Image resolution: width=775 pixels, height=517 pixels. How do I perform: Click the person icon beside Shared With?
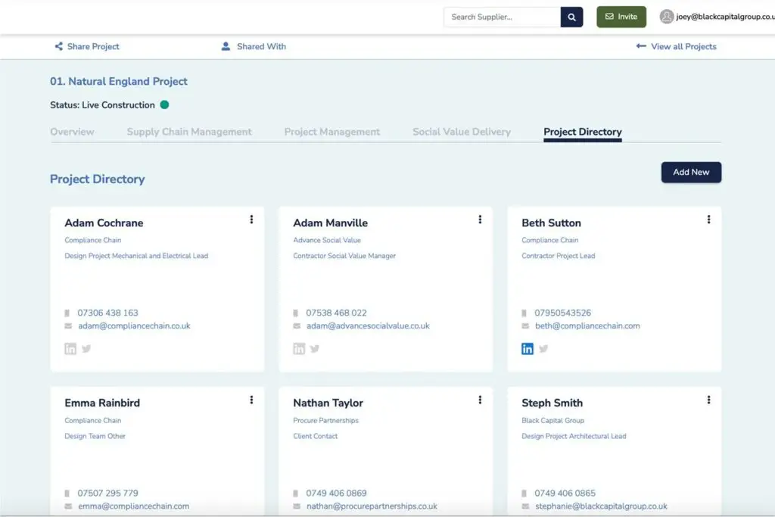tap(226, 46)
